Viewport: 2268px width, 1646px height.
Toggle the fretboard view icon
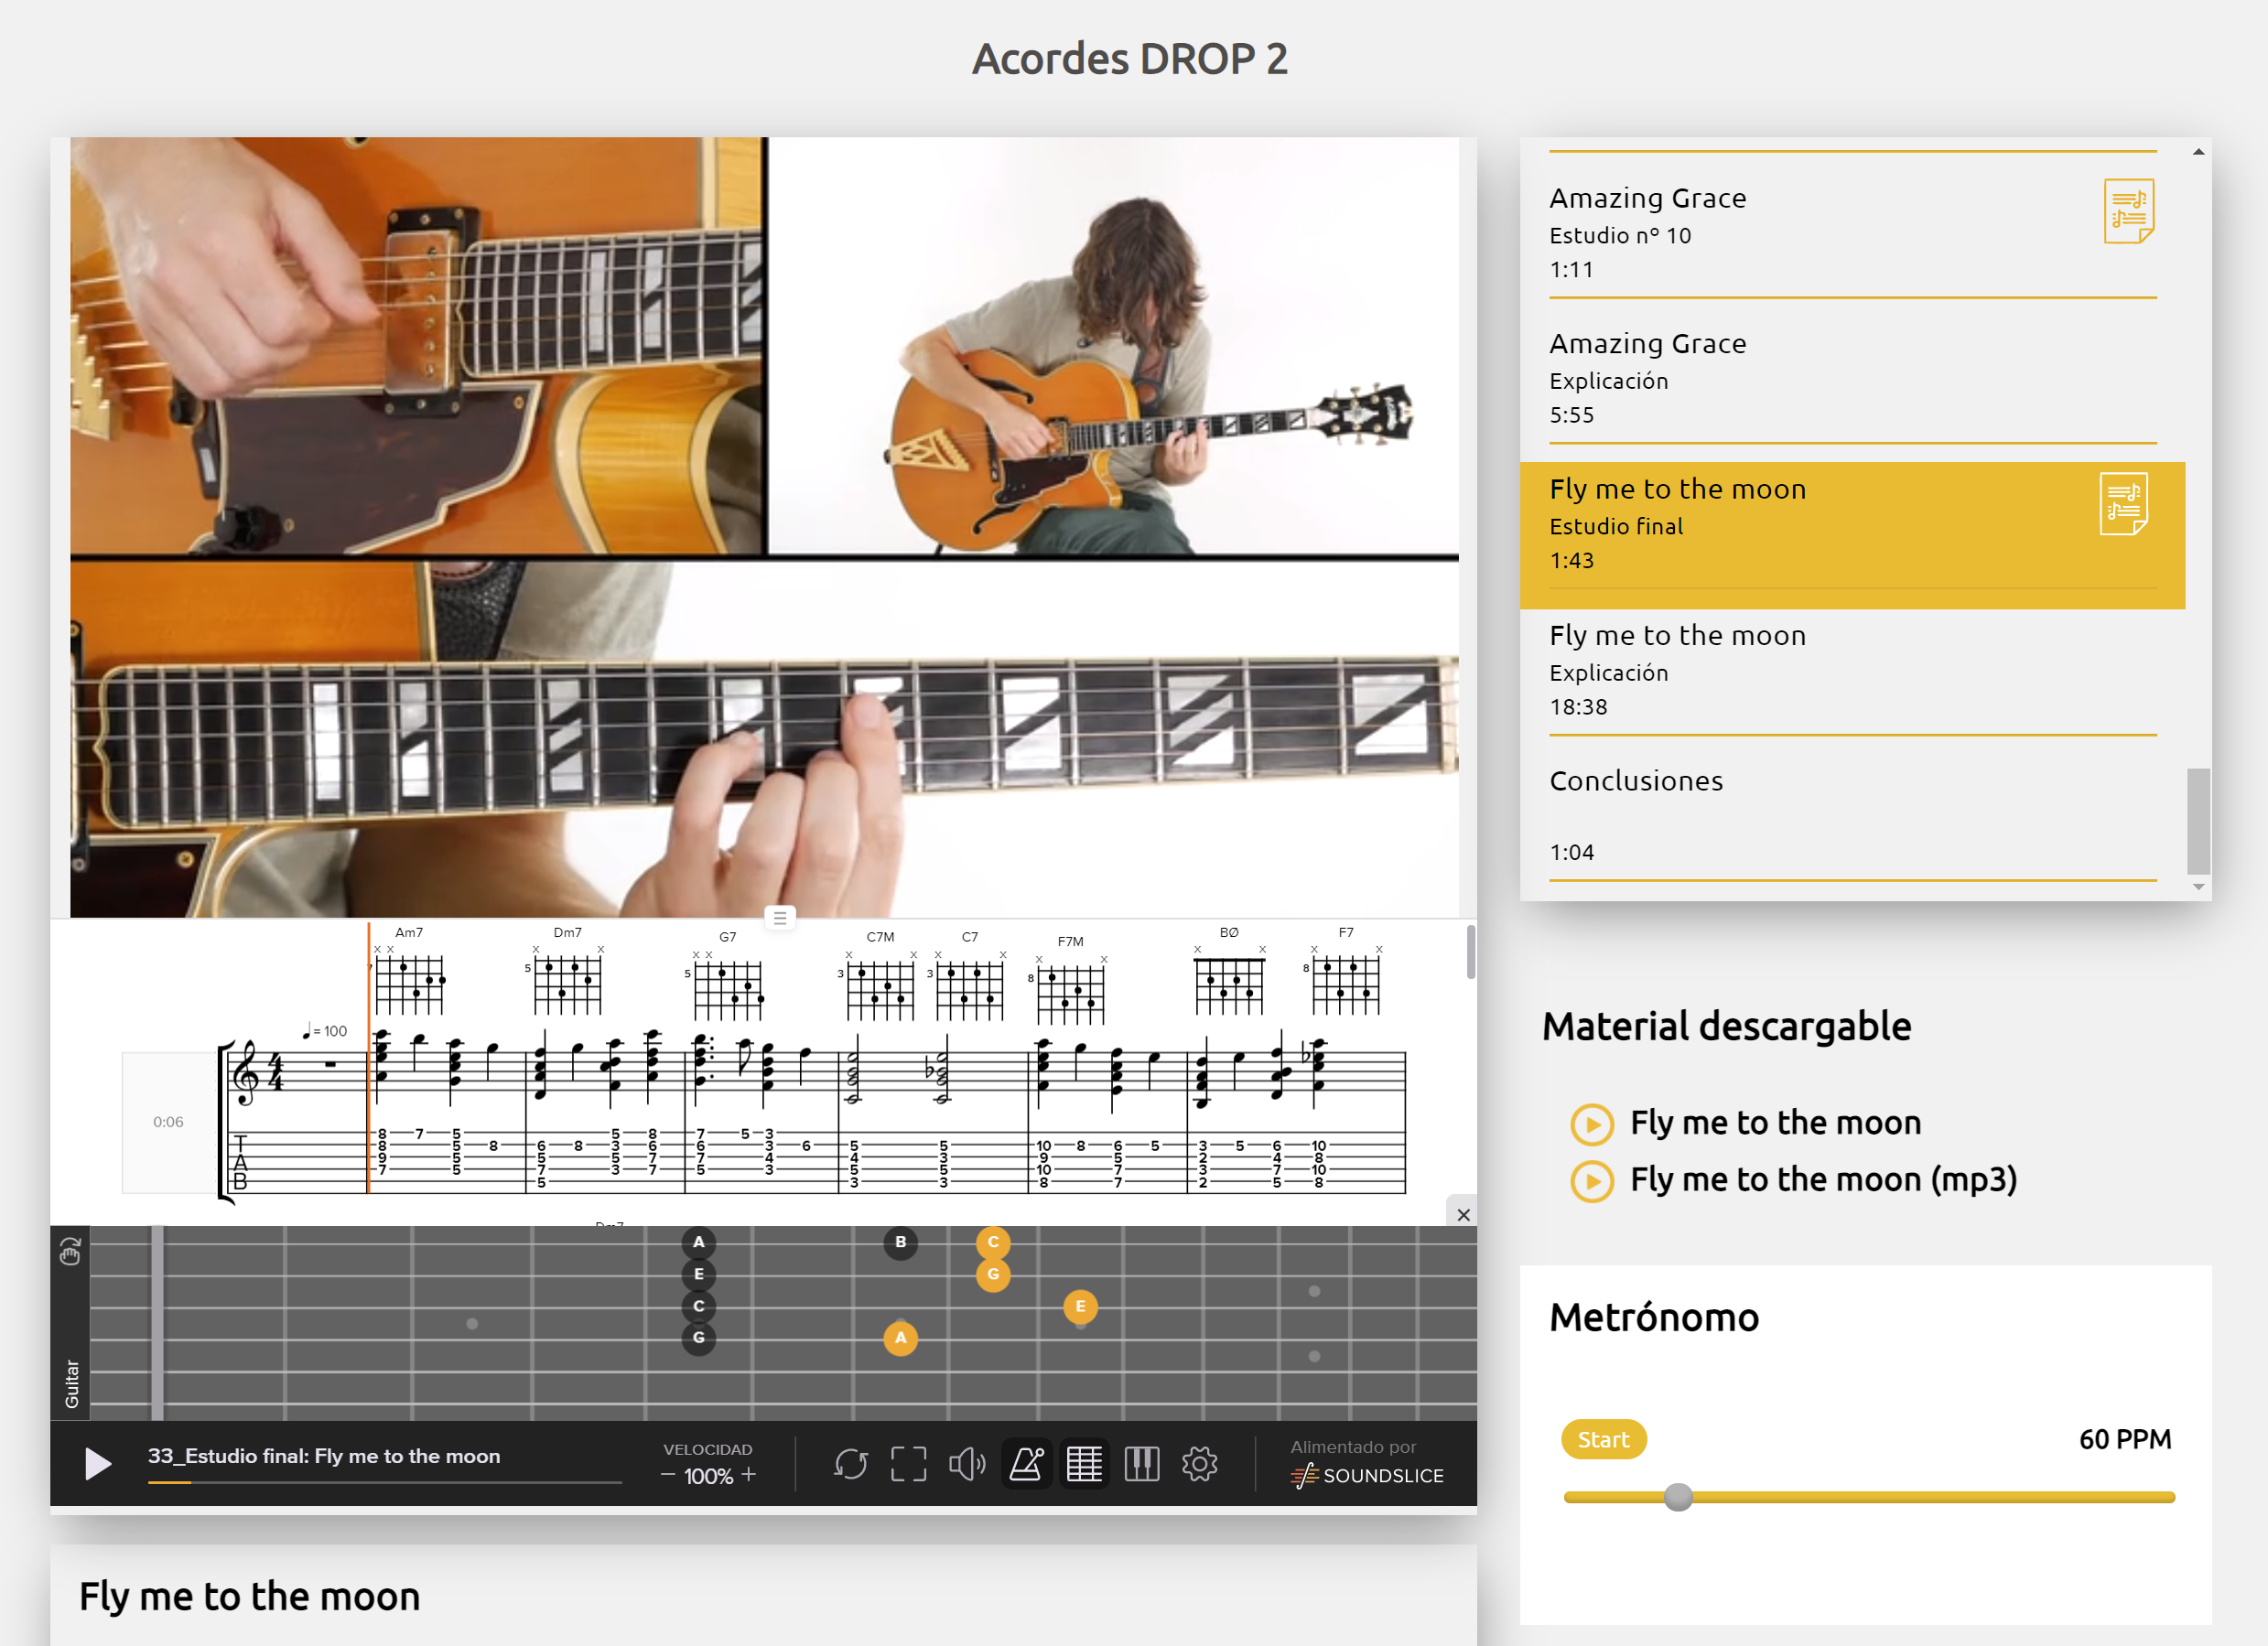click(1084, 1464)
